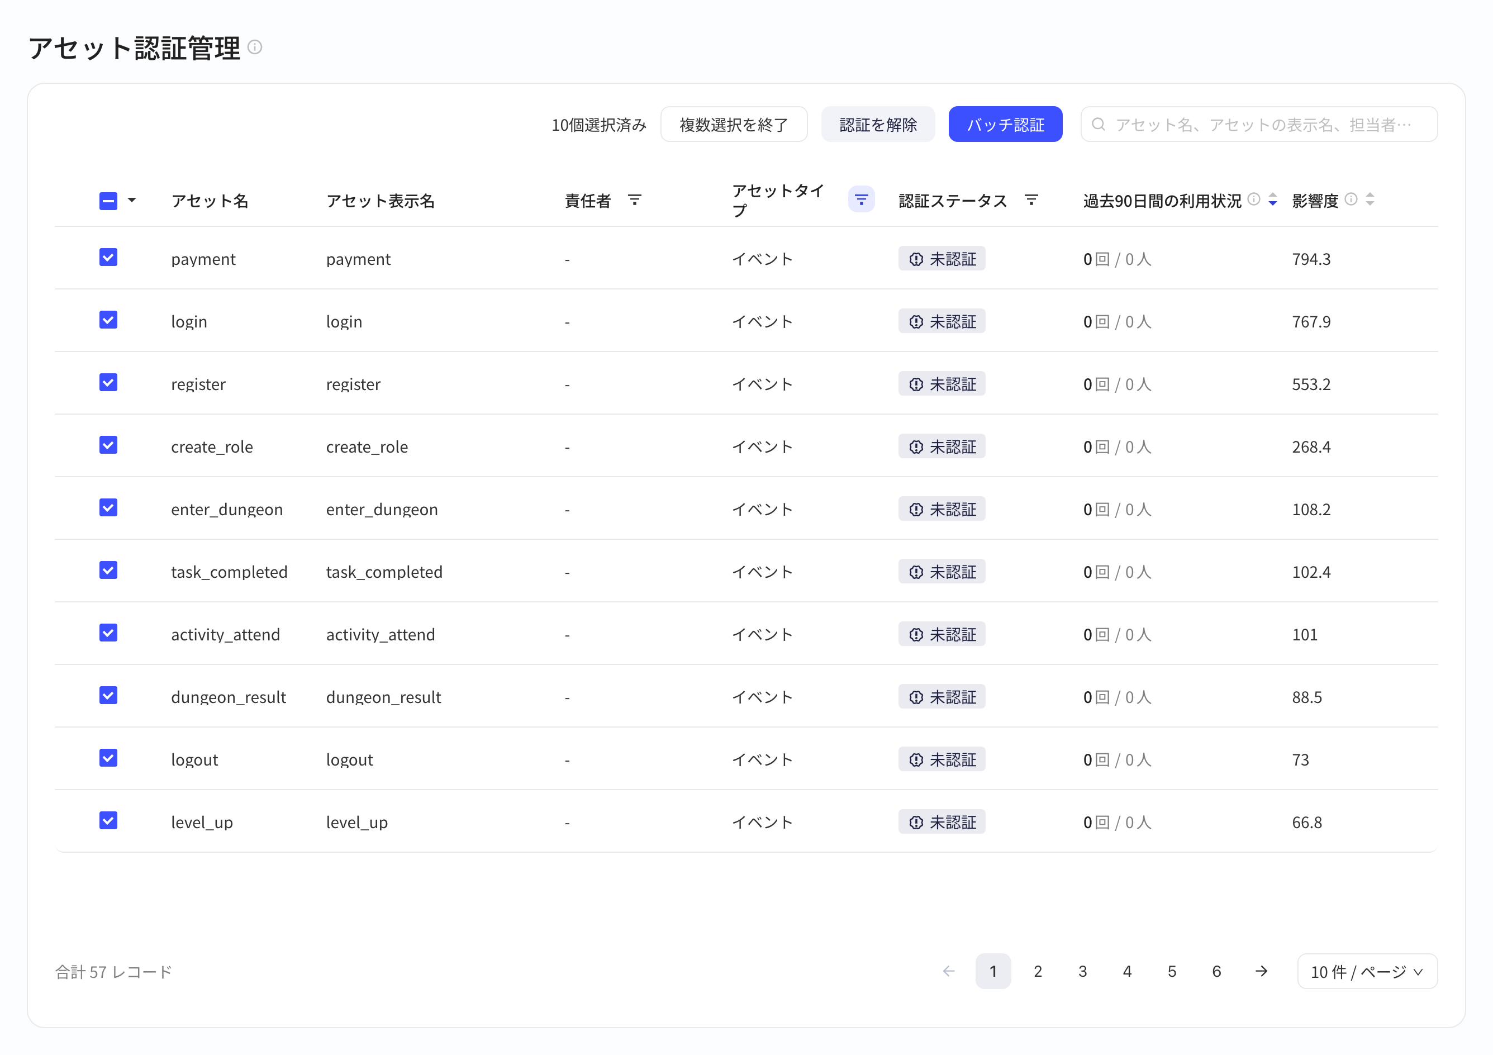Click the 影響度 value 66.8
1493x1055 pixels.
pos(1306,822)
